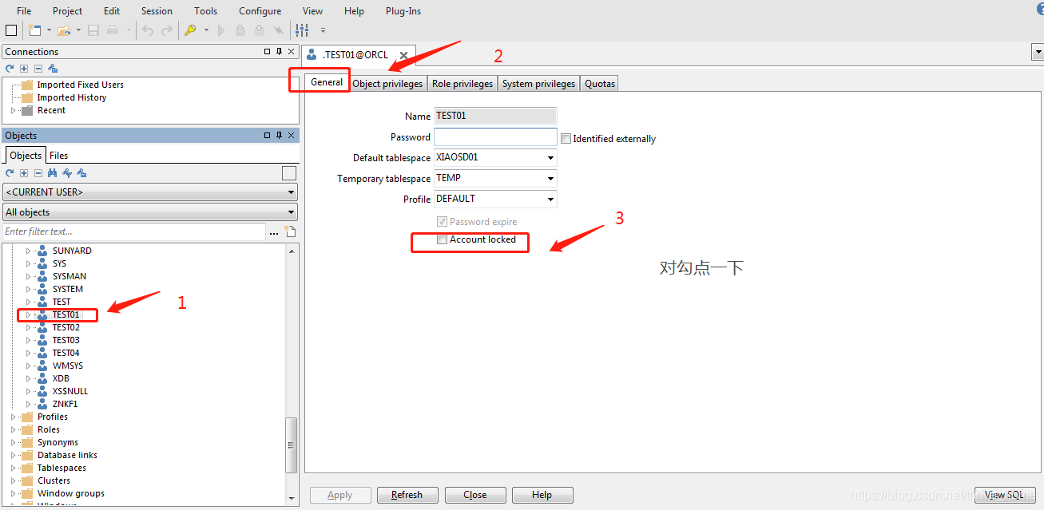Switch to System privileges tab
The height and width of the screenshot is (510, 1044).
(538, 84)
